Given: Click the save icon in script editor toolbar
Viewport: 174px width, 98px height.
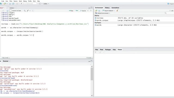Looking at the screenshot, I should [x=7, y=11].
